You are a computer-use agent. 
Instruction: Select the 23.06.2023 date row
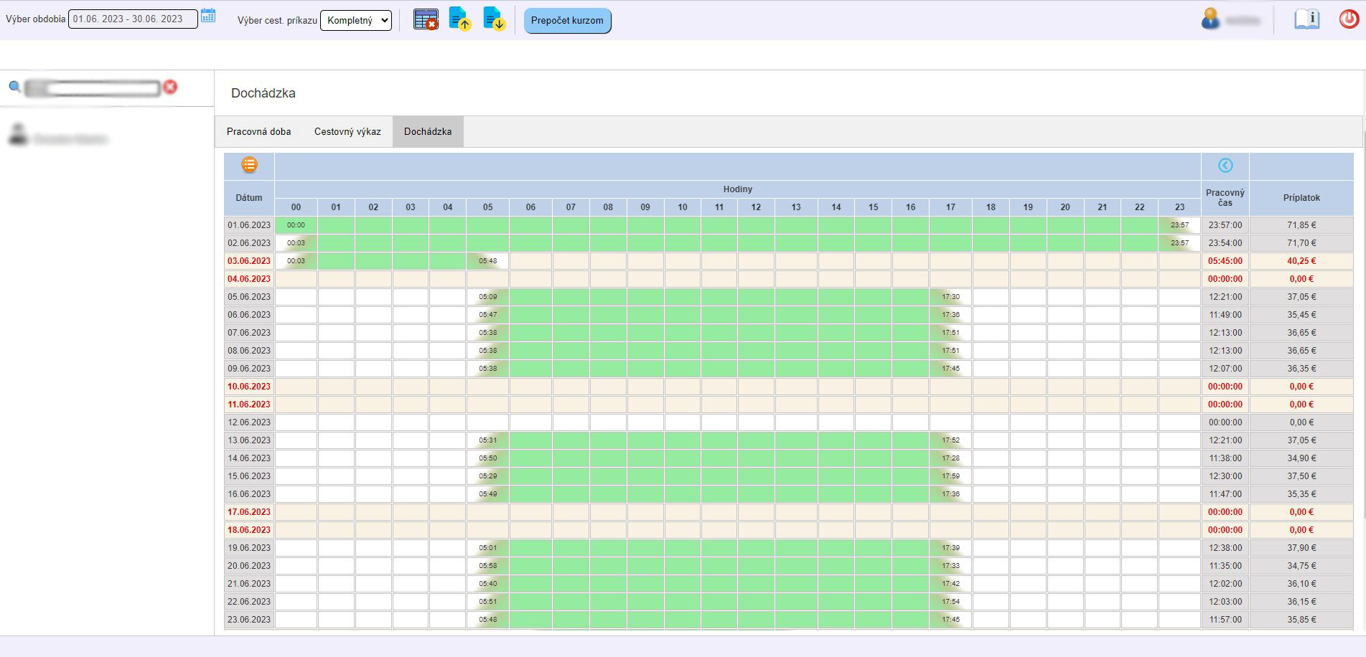[249, 620]
